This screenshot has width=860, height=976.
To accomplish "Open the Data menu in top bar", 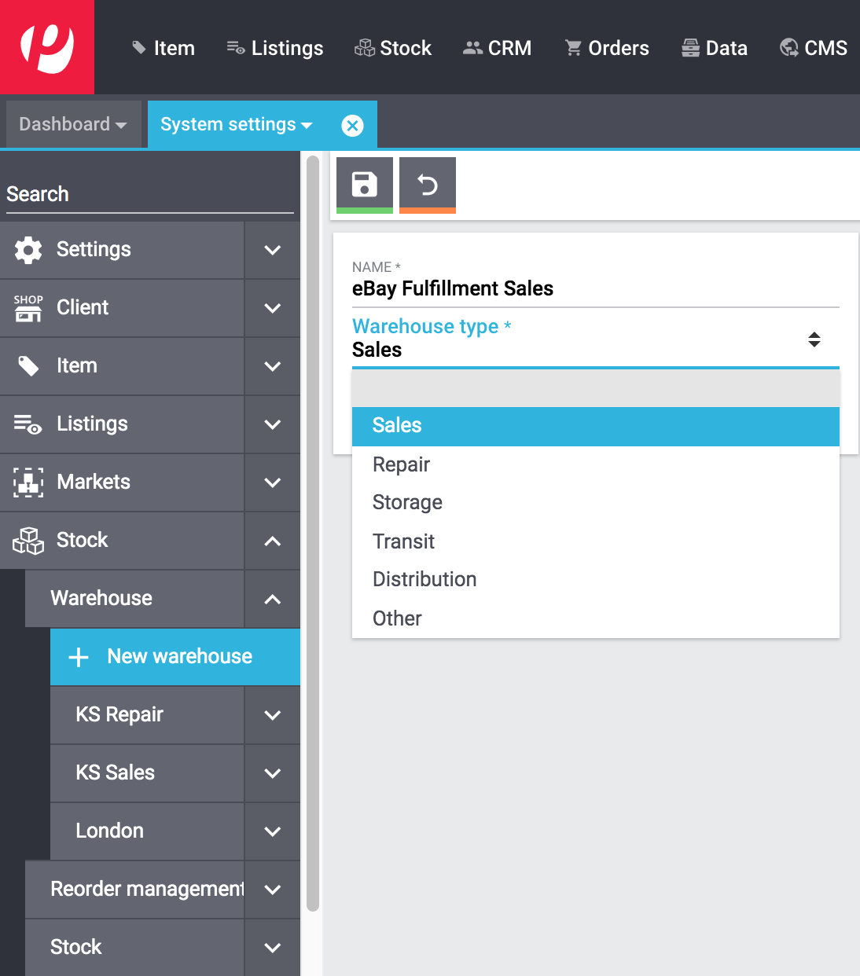I will click(x=714, y=48).
